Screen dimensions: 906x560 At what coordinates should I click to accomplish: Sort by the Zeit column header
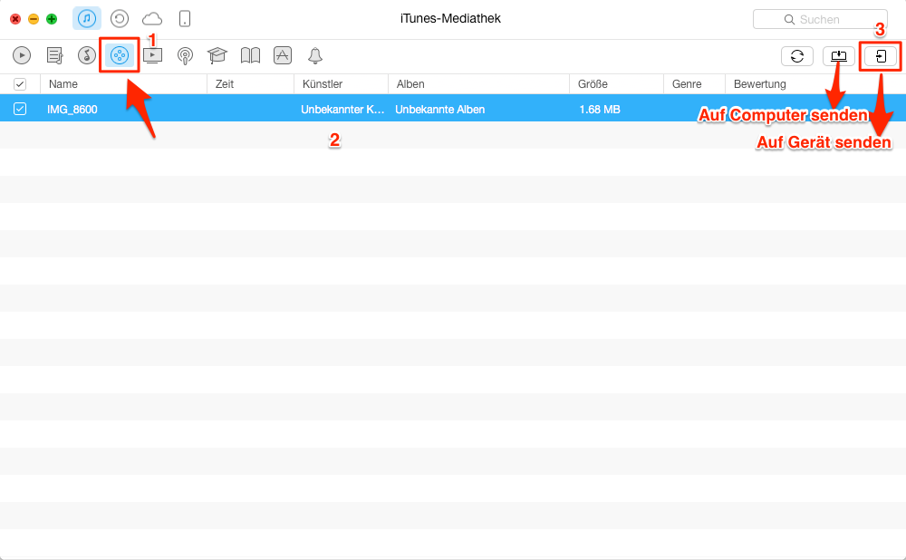tap(250, 84)
